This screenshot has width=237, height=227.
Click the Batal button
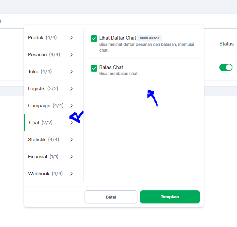pos(111,197)
